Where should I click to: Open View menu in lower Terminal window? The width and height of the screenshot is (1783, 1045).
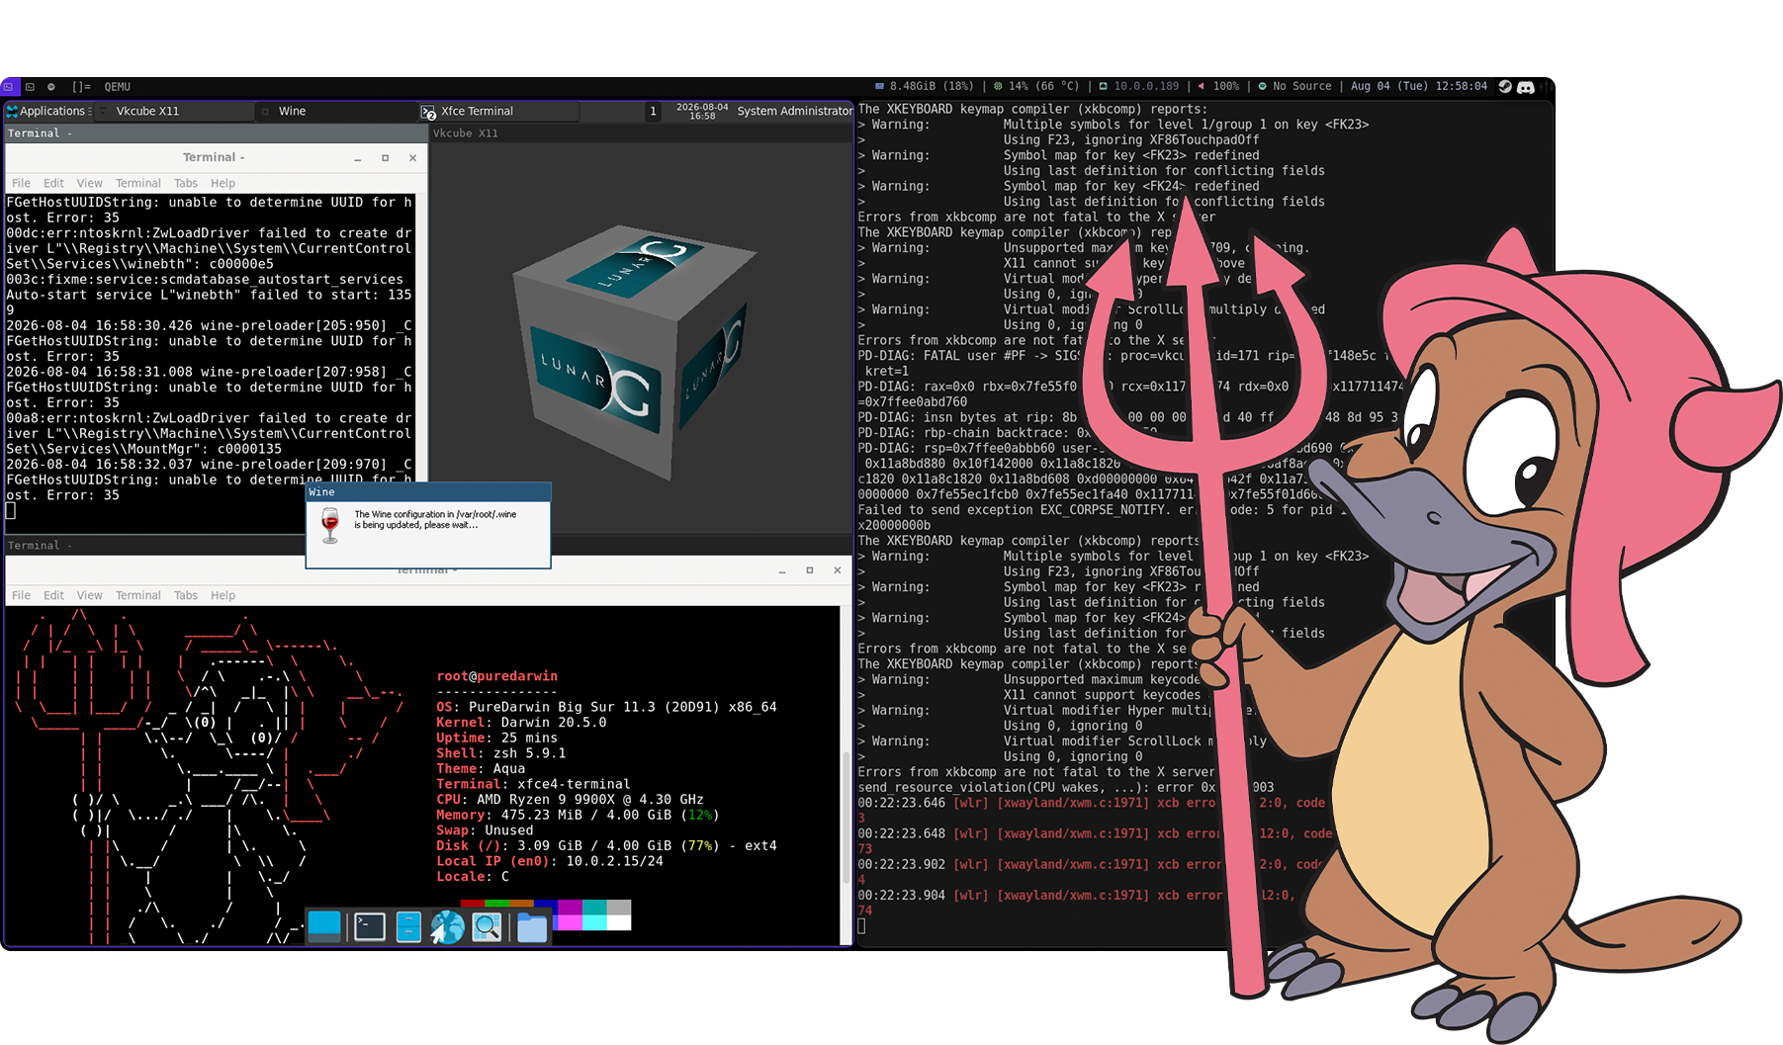point(89,595)
